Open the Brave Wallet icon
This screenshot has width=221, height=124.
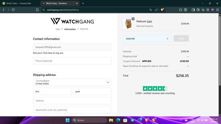point(198,10)
